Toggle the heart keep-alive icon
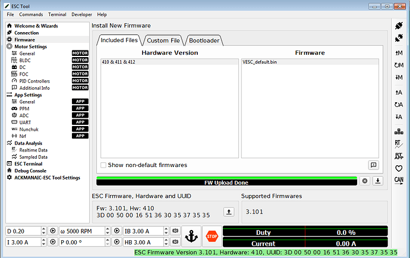This screenshot has width=410, height=258. tap(399, 168)
